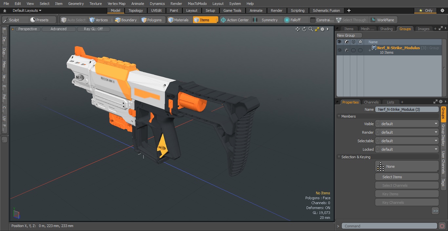Collapse the Members section
Viewport: 448px width, 231px height.
point(339,116)
